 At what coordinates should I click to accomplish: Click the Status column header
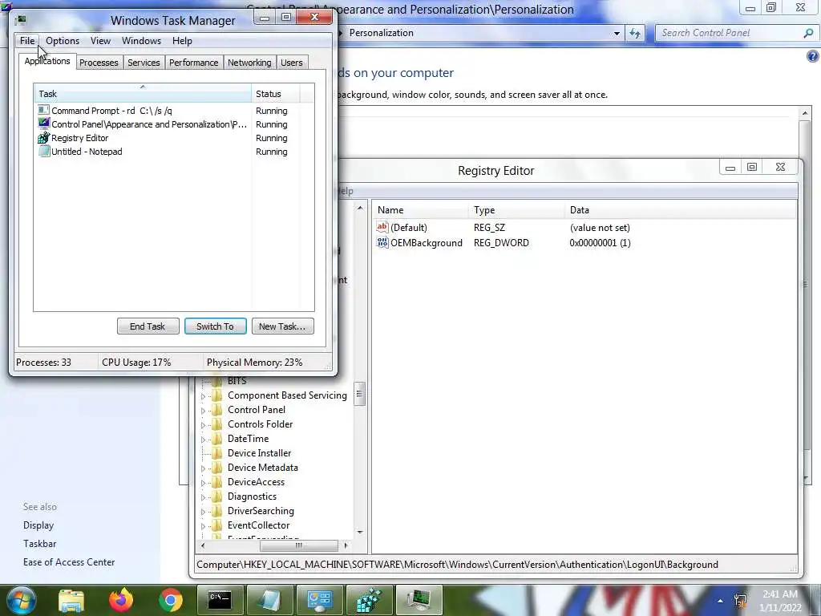pyautogui.click(x=276, y=94)
